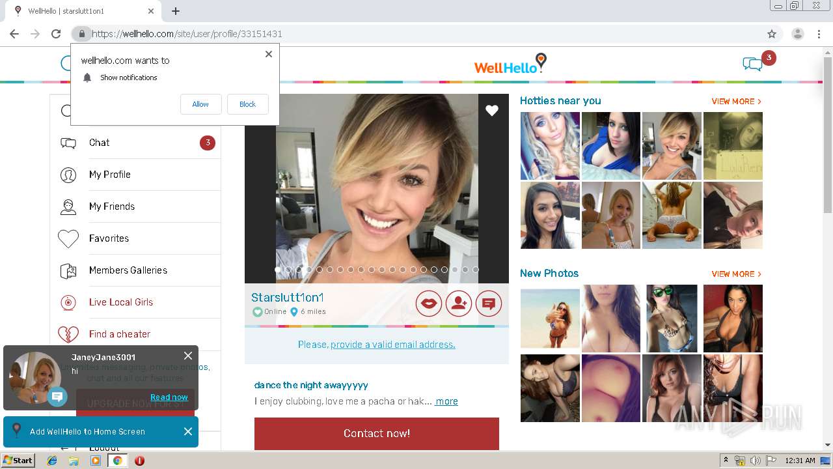The width and height of the screenshot is (833, 469).
Task: Click the My Profile person icon
Action: (68, 175)
